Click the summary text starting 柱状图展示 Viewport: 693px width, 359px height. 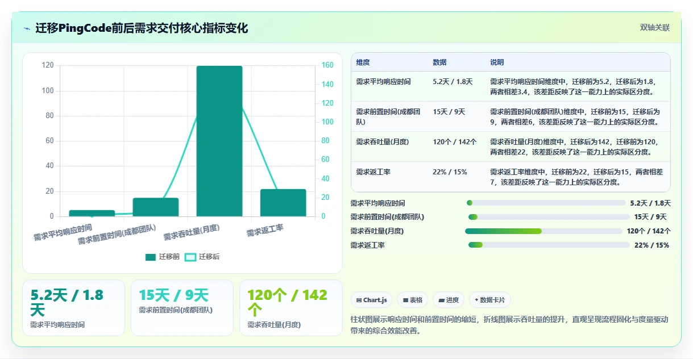(x=509, y=325)
